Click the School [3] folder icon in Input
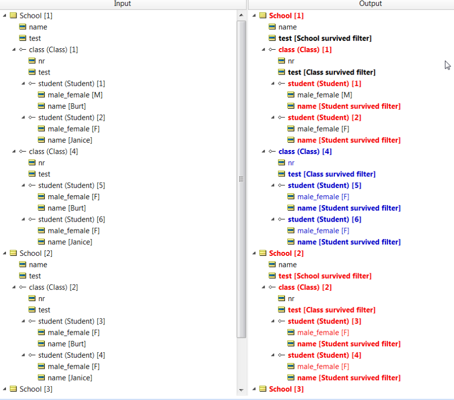This screenshot has height=400, width=454. tap(13, 389)
